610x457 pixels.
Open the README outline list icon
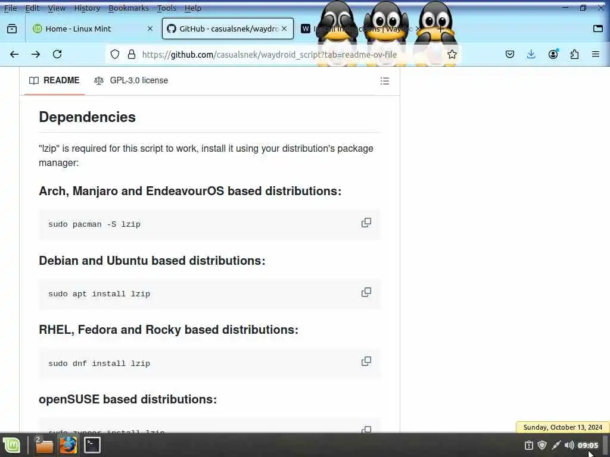click(x=385, y=81)
